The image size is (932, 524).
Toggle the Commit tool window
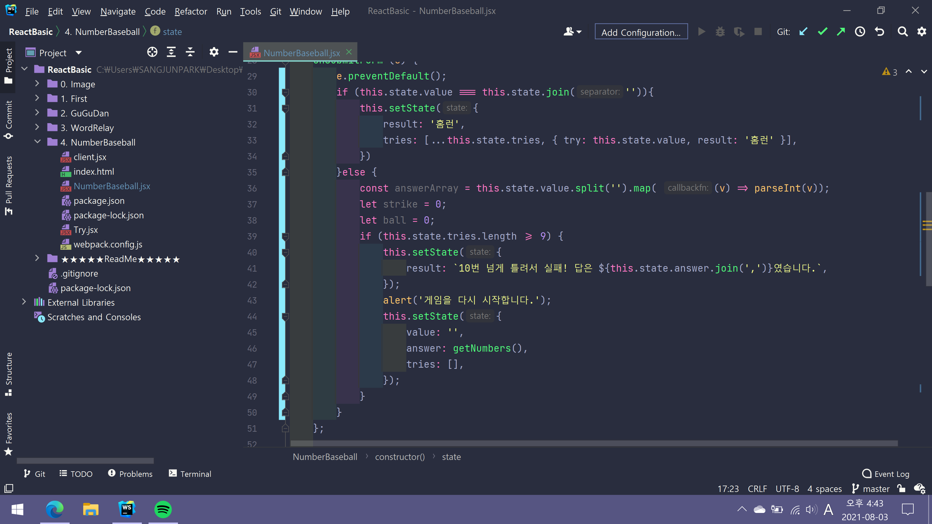(9, 120)
